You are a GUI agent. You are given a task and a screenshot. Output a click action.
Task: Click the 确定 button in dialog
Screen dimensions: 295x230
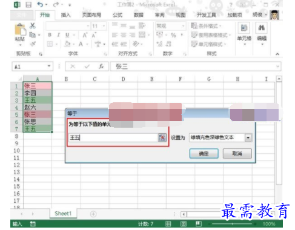pyautogui.click(x=204, y=154)
